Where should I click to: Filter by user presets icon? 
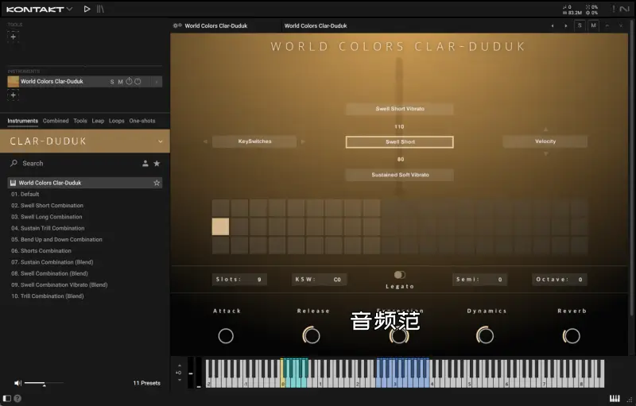tap(145, 164)
